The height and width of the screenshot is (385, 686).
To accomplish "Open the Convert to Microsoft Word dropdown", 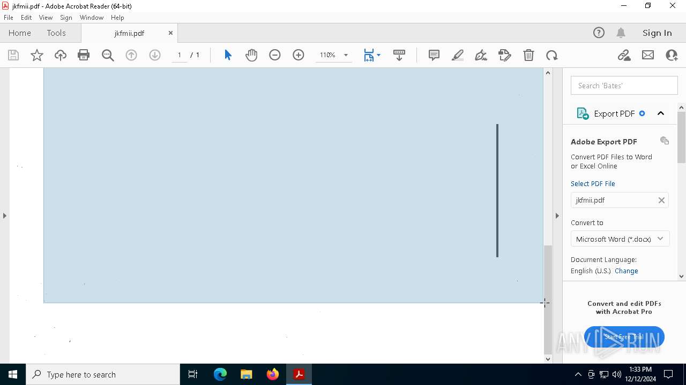I will click(x=620, y=239).
